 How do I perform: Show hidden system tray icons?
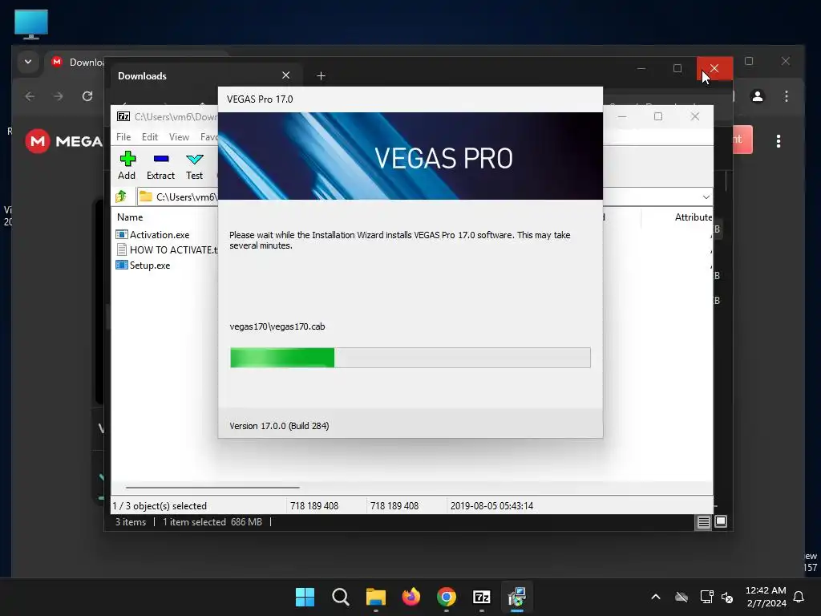pyautogui.click(x=656, y=597)
